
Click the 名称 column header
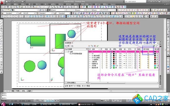point(93,49)
